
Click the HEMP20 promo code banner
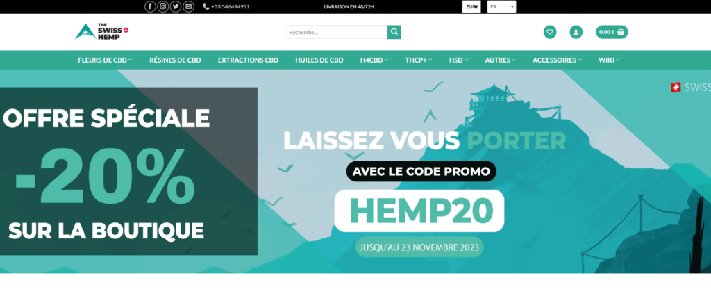click(x=419, y=211)
